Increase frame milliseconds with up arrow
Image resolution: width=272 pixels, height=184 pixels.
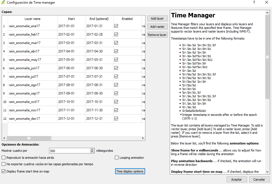point(92,150)
